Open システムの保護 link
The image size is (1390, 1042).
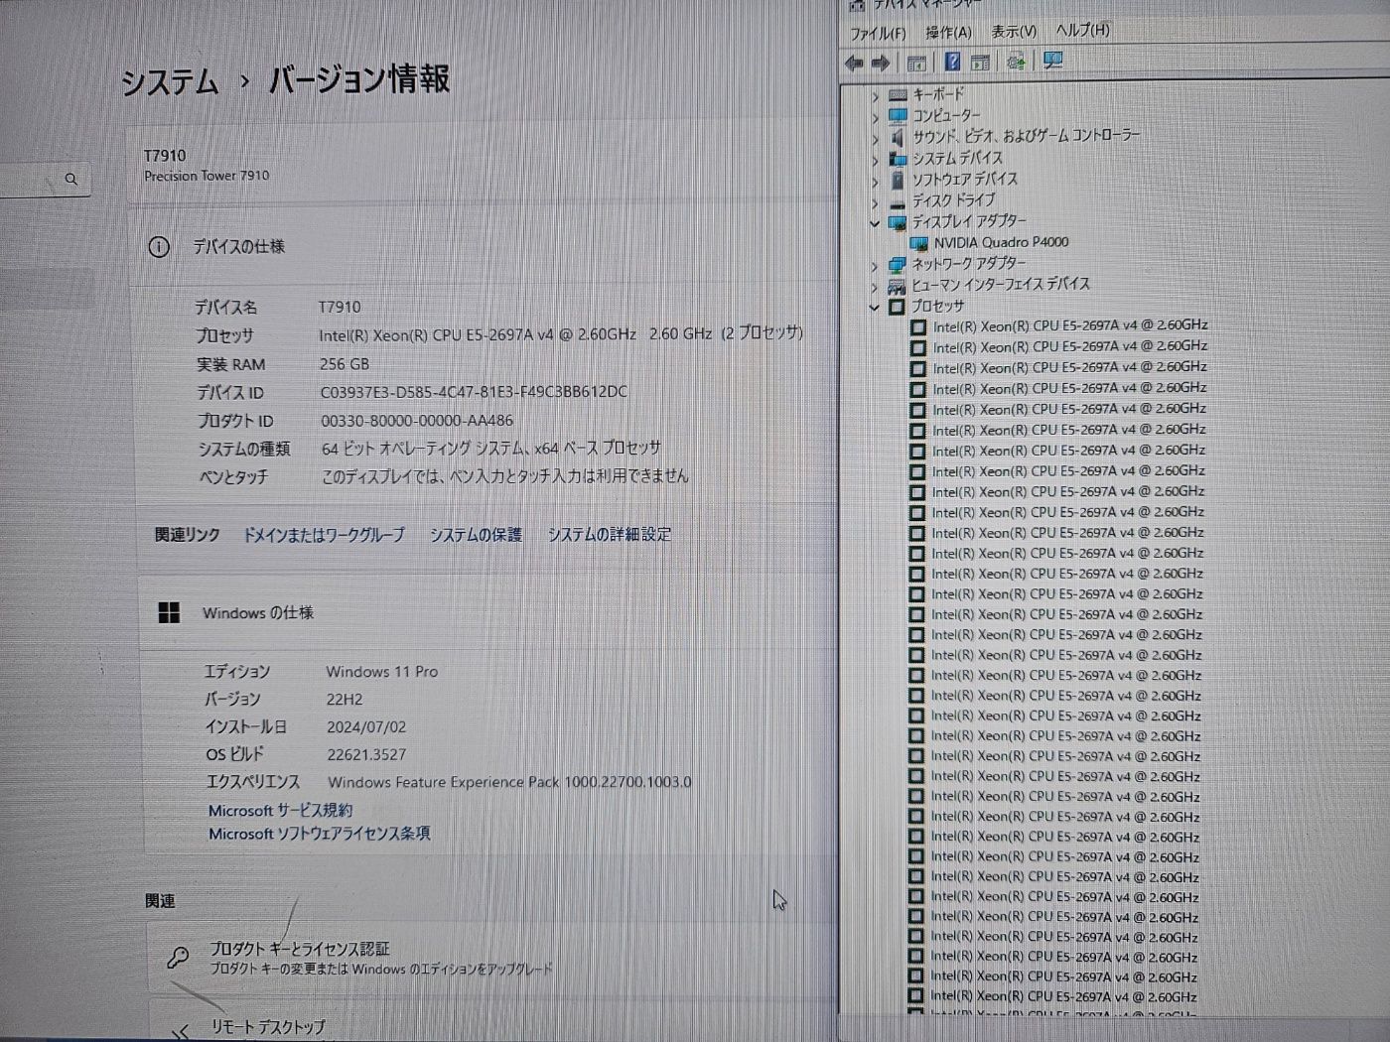pyautogui.click(x=476, y=534)
